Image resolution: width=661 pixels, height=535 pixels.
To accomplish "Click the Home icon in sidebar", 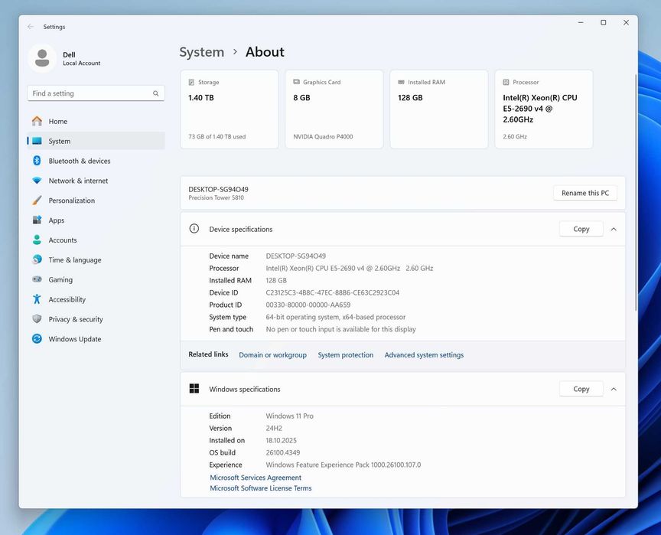I will 37,121.
